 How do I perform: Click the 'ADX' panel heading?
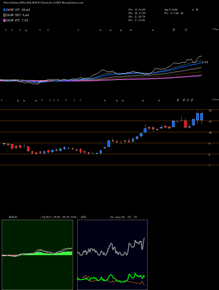click(x=84, y=217)
